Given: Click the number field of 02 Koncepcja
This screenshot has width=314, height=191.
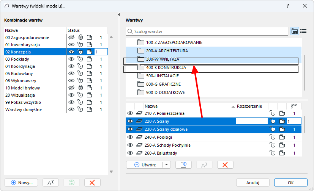Looking at the screenshot, I should point(101,52).
